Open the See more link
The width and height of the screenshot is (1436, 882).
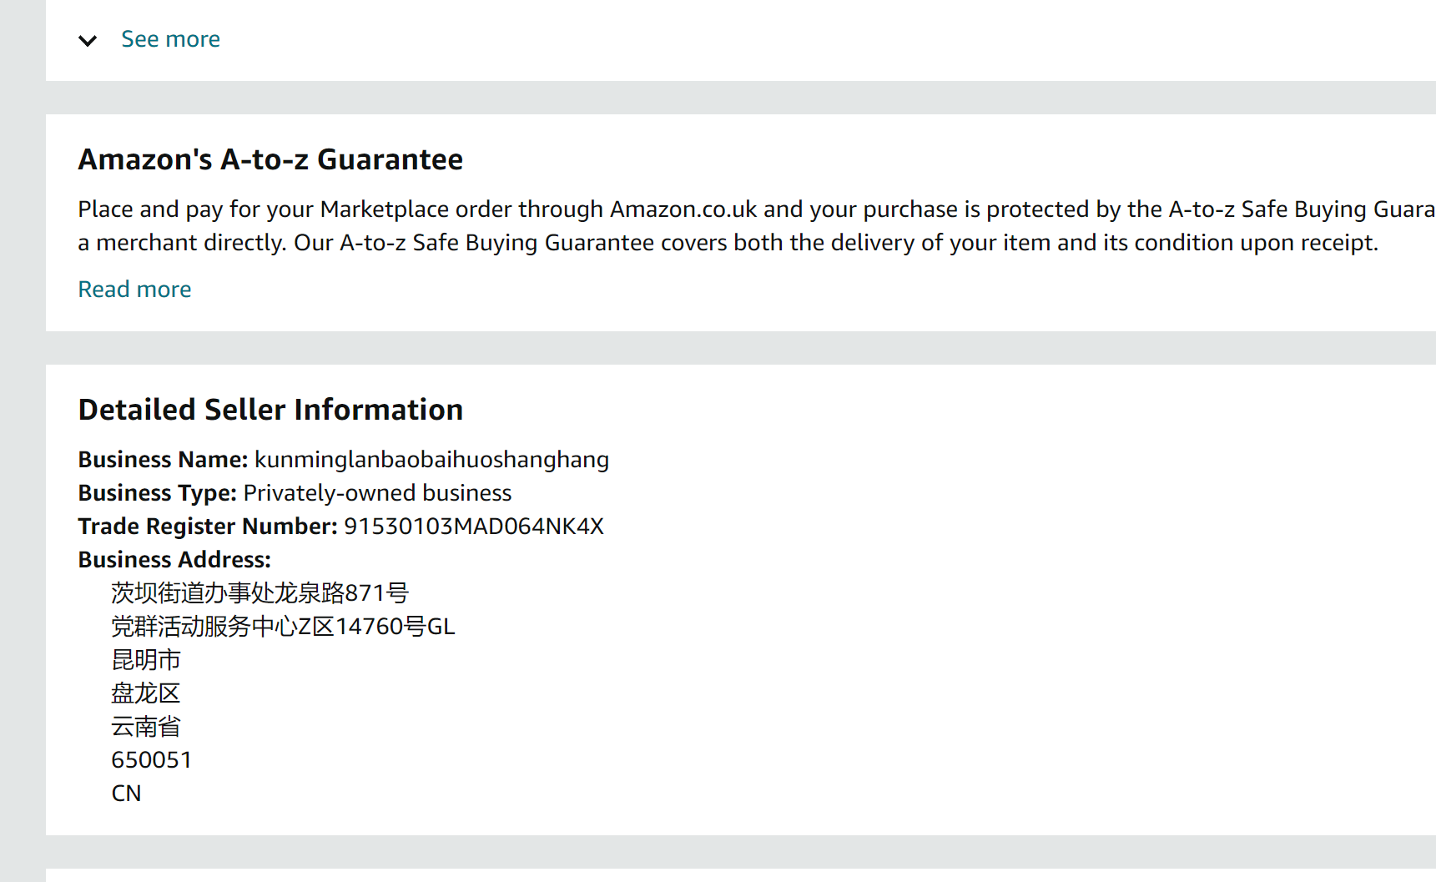(170, 39)
